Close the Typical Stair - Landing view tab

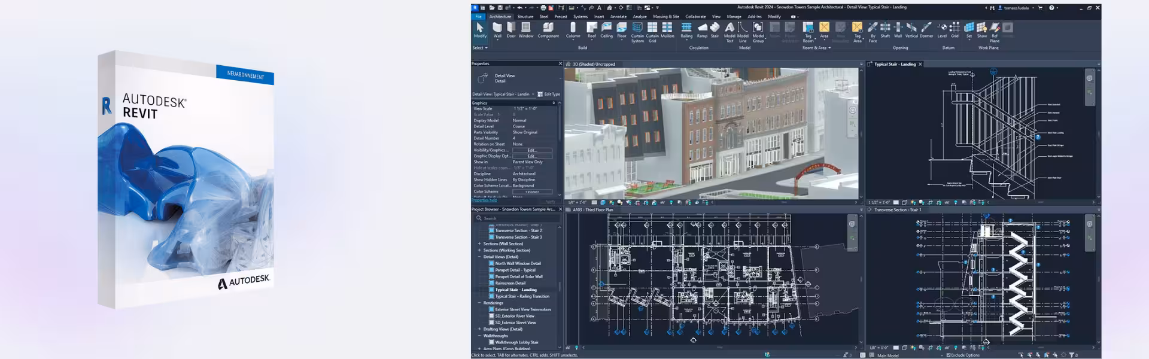tap(920, 64)
